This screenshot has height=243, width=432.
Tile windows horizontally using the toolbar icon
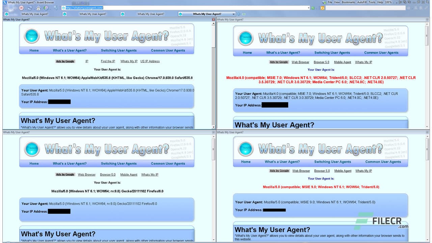(409, 2)
